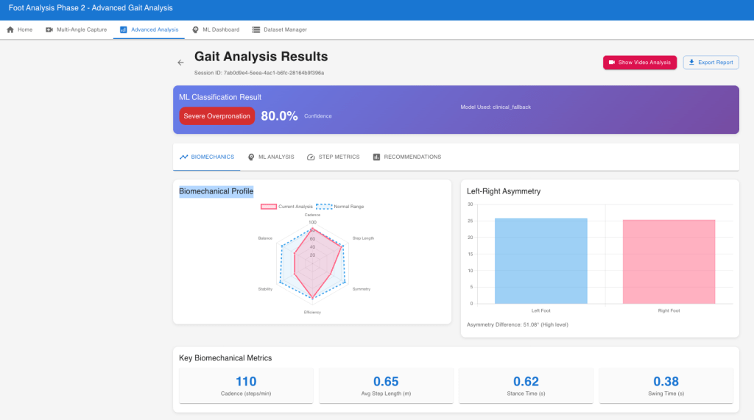The image size is (754, 420).
Task: Click the Left Foot blue bar
Action: click(x=541, y=261)
